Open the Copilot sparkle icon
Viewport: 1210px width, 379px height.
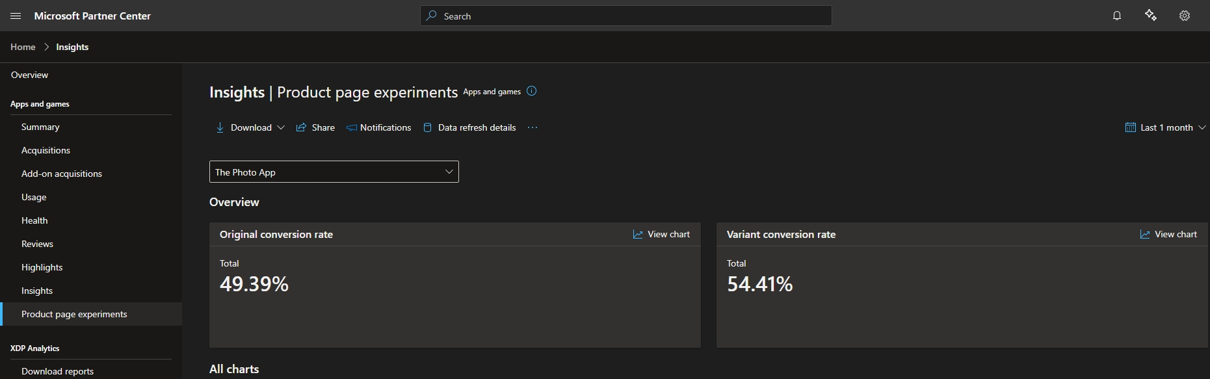(x=1151, y=16)
